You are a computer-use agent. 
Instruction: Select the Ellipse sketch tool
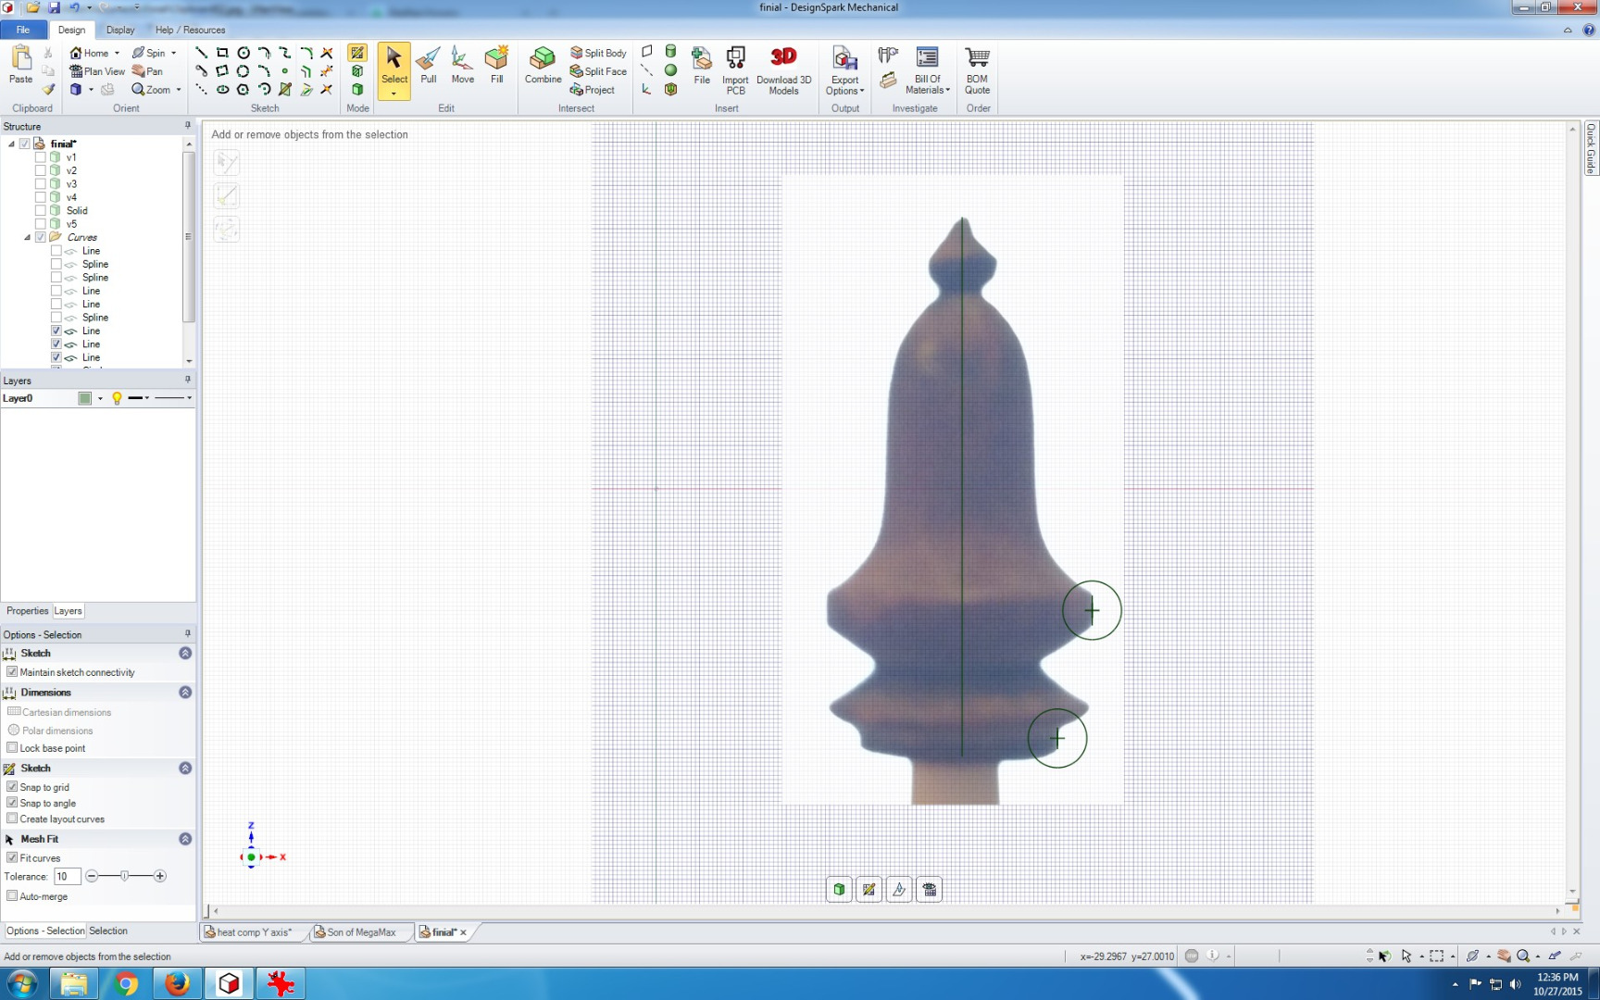click(222, 90)
